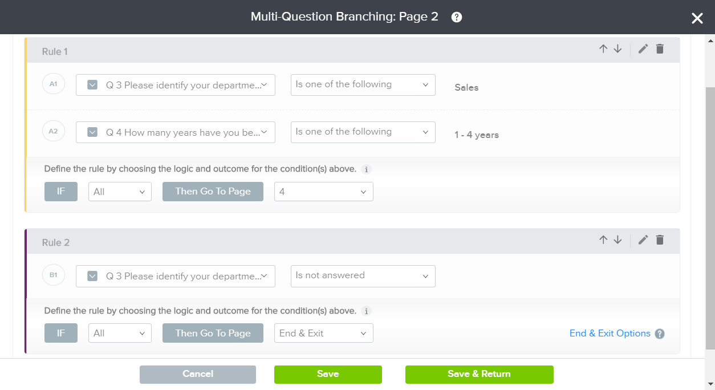Expand Rule 1 logic dropdown set to All
The image size is (715, 390).
pos(120,192)
